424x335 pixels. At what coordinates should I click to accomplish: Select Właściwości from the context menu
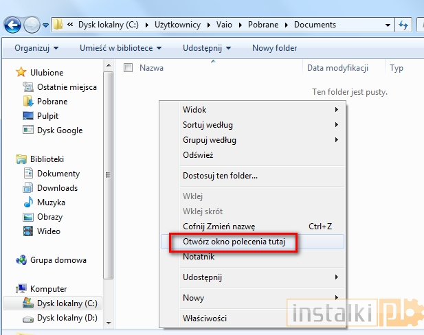tap(205, 319)
